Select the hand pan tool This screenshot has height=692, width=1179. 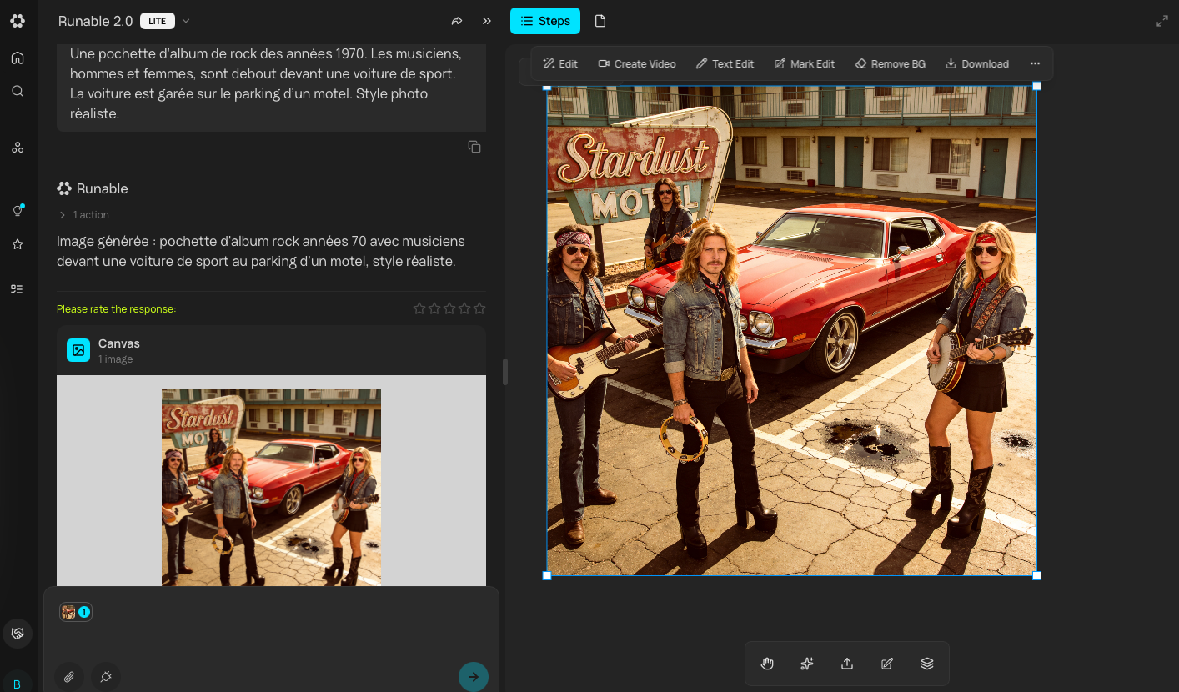click(767, 664)
